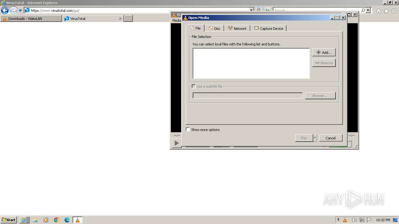
Task: Open File Explorer from taskbar
Action: pos(35,220)
